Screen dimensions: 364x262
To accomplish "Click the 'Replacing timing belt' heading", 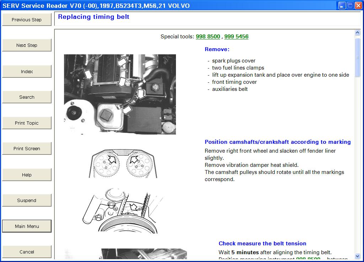I will (x=93, y=17).
